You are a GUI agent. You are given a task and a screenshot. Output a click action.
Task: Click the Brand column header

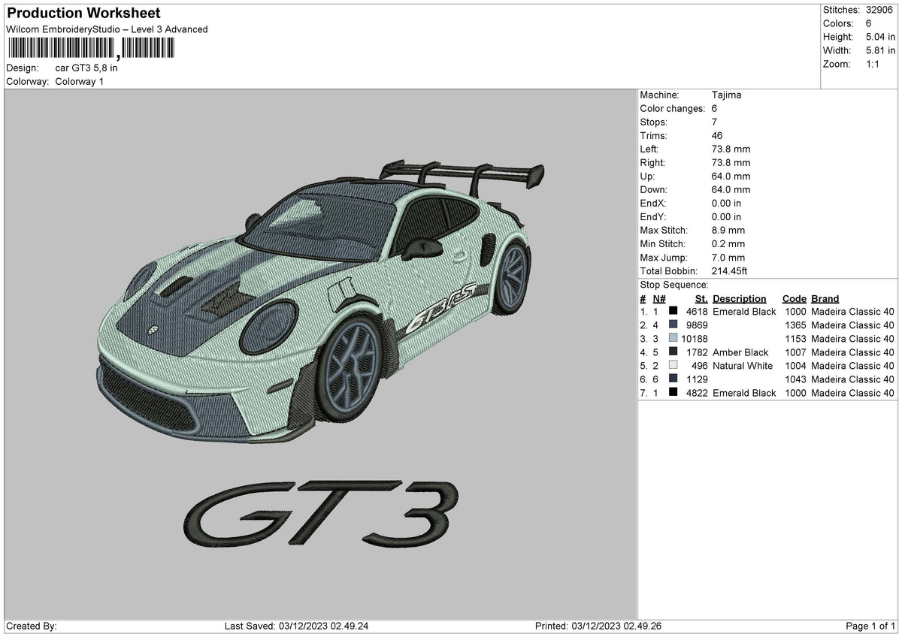(x=825, y=298)
